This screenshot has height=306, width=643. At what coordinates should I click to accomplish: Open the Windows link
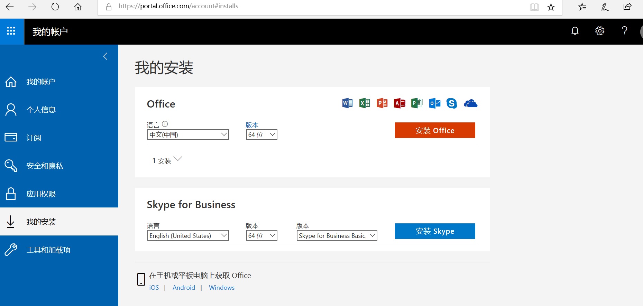tap(222, 287)
